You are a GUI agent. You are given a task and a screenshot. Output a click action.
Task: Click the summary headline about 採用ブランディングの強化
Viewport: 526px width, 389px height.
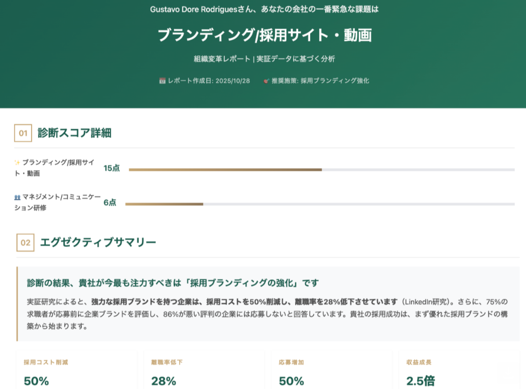(173, 283)
